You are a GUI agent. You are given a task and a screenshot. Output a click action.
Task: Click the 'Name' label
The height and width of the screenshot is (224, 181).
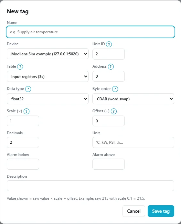(x=12, y=23)
